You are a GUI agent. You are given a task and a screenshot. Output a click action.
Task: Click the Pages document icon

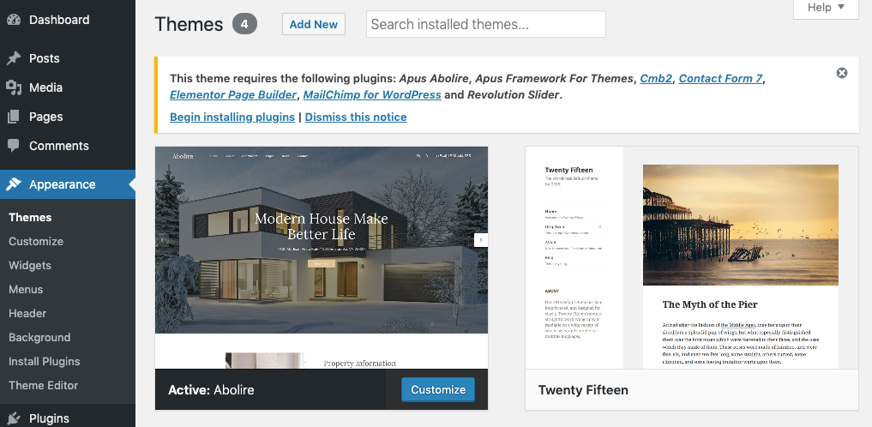click(14, 117)
